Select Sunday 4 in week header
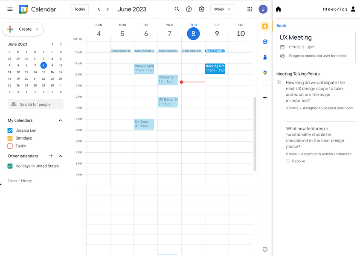 [99, 34]
